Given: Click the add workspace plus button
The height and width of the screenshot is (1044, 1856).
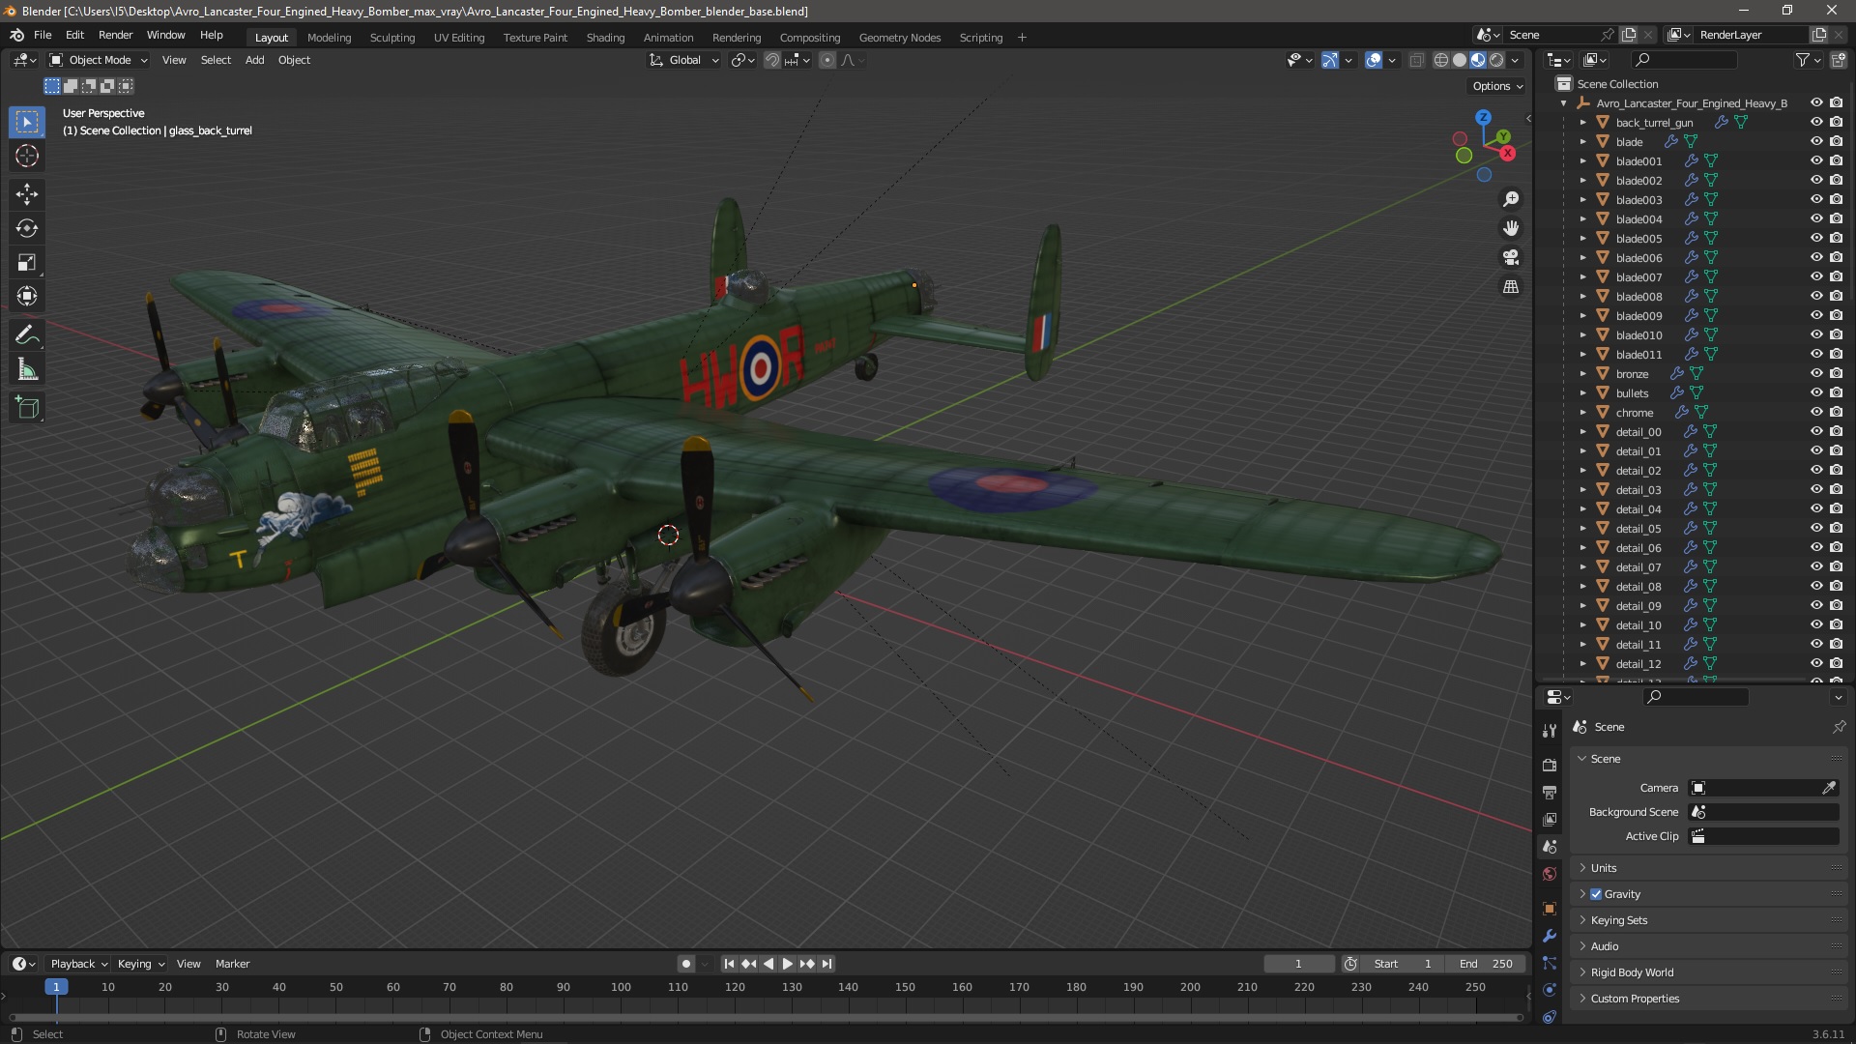Looking at the screenshot, I should tap(1022, 38).
